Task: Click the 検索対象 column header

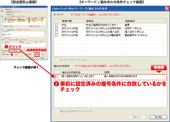Action: pyautogui.click(x=67, y=21)
